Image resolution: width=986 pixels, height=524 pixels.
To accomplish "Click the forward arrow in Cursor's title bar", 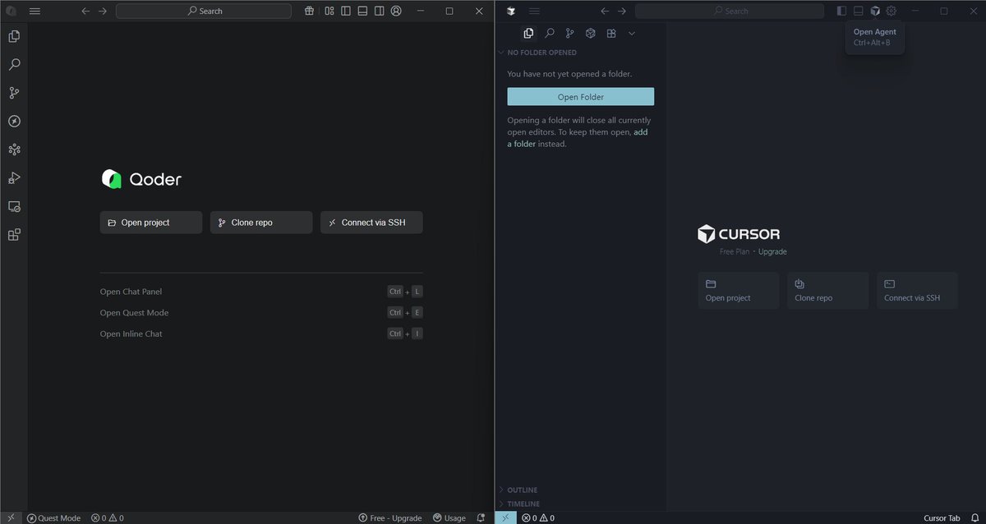I will (x=622, y=11).
